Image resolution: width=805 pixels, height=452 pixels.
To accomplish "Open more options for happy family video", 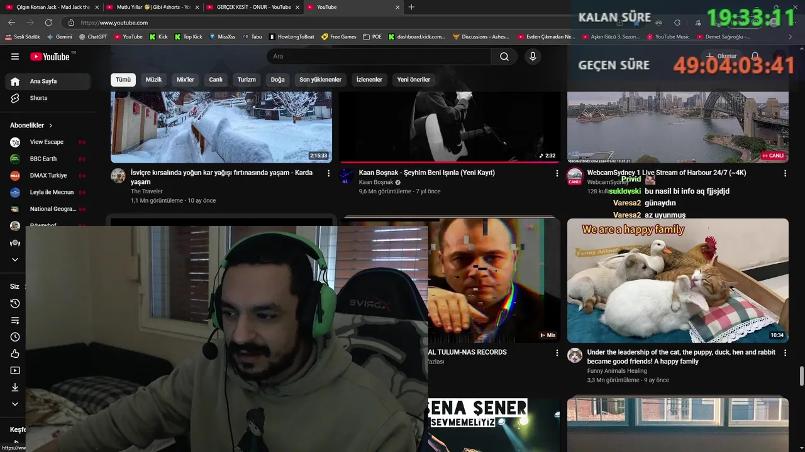I will [785, 353].
